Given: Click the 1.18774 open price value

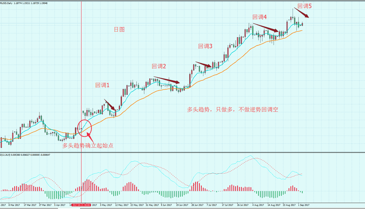Looking at the screenshot, I should pos(17,3).
